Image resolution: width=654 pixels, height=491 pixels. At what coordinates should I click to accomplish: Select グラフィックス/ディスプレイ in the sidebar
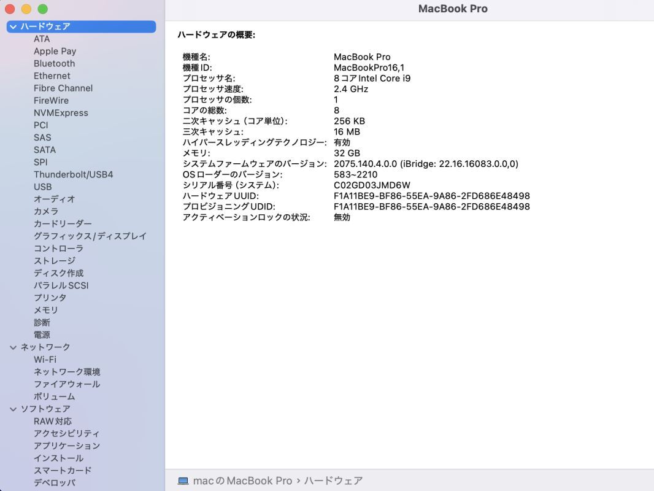(x=90, y=236)
